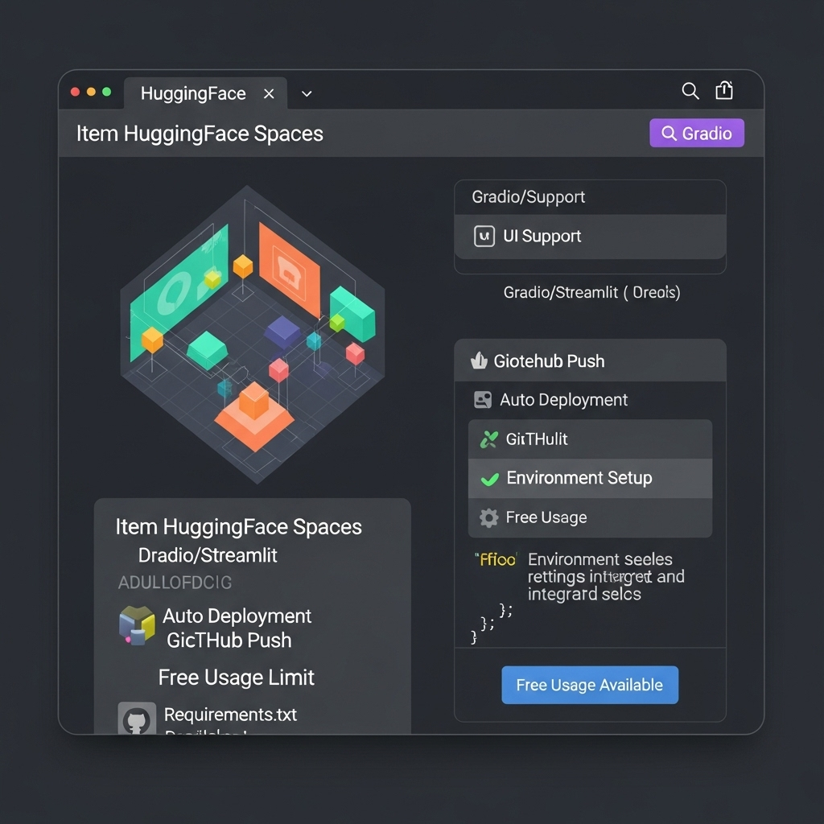Click the cube icon beside Auto Deployment
Screen dimensions: 824x824
(x=137, y=627)
